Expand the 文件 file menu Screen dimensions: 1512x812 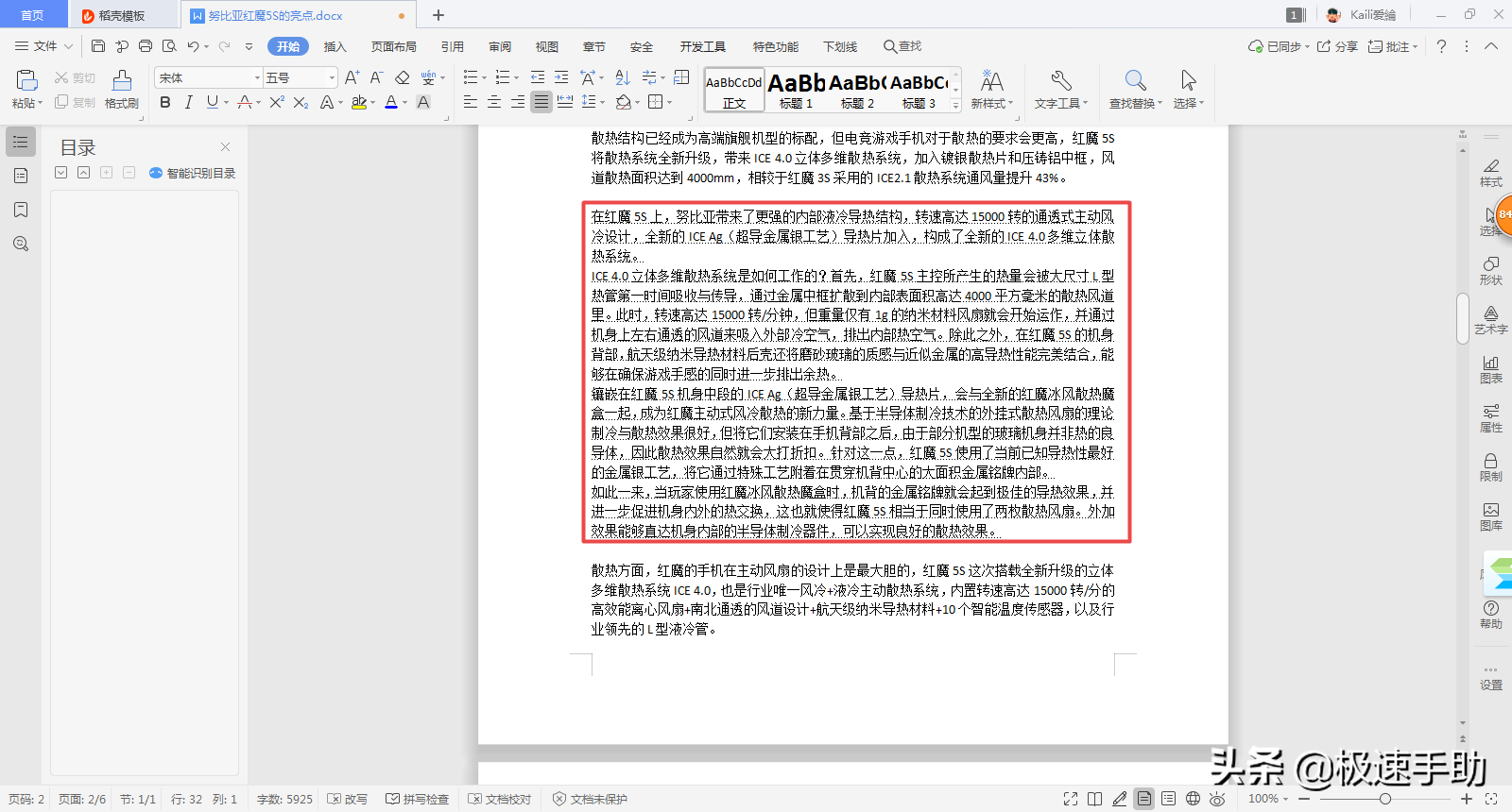pos(44,46)
